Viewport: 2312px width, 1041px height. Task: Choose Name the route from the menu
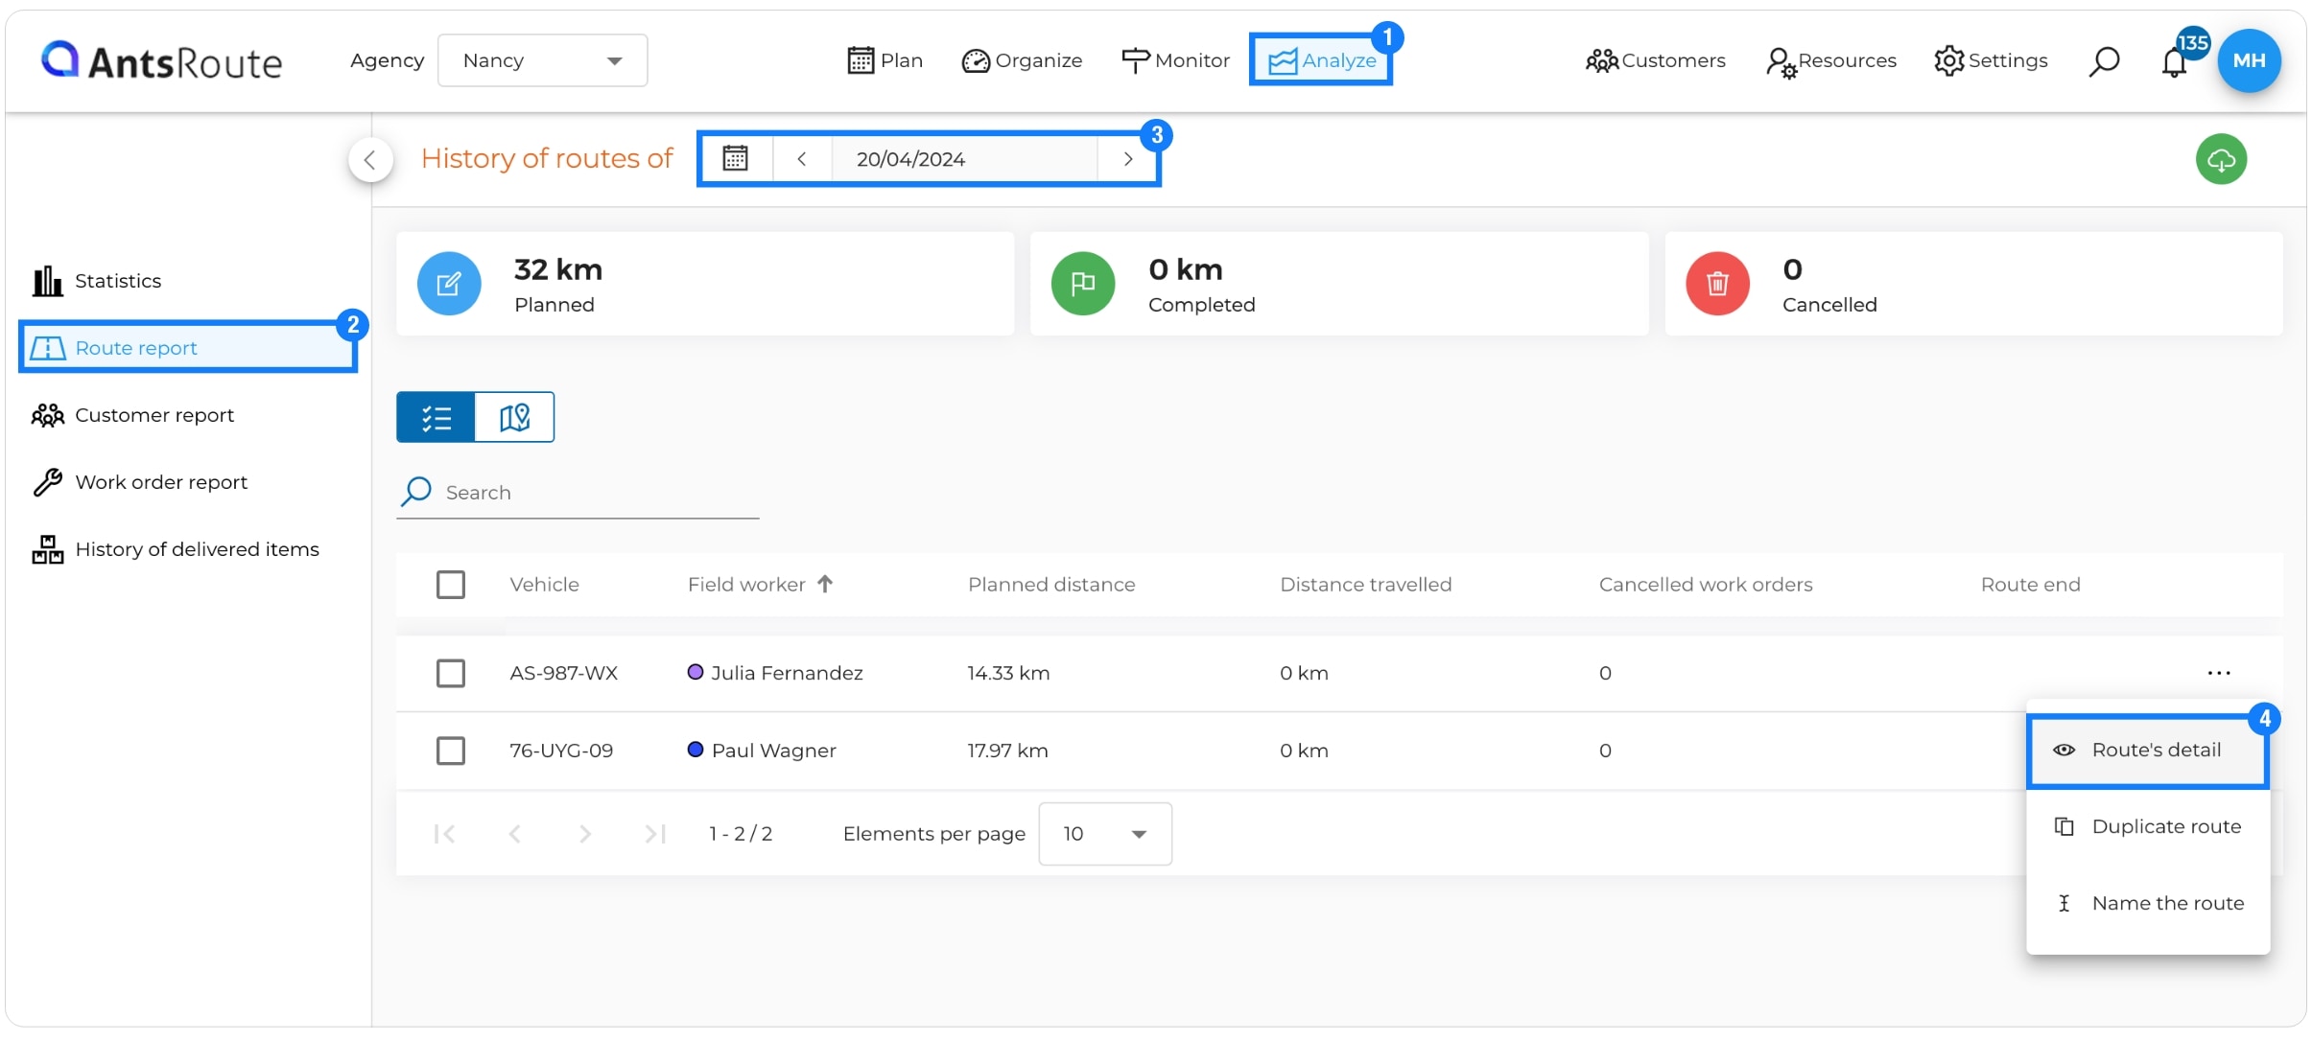click(x=2147, y=903)
